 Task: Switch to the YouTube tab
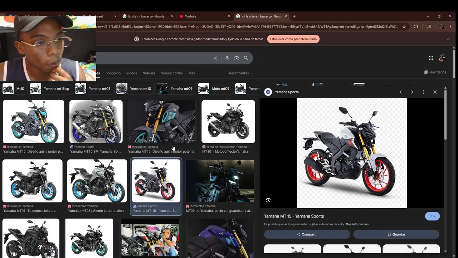pyautogui.click(x=205, y=16)
